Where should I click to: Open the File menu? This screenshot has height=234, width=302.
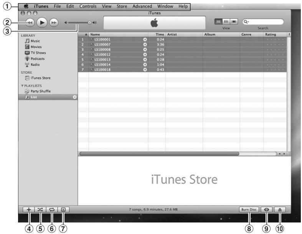(57, 7)
